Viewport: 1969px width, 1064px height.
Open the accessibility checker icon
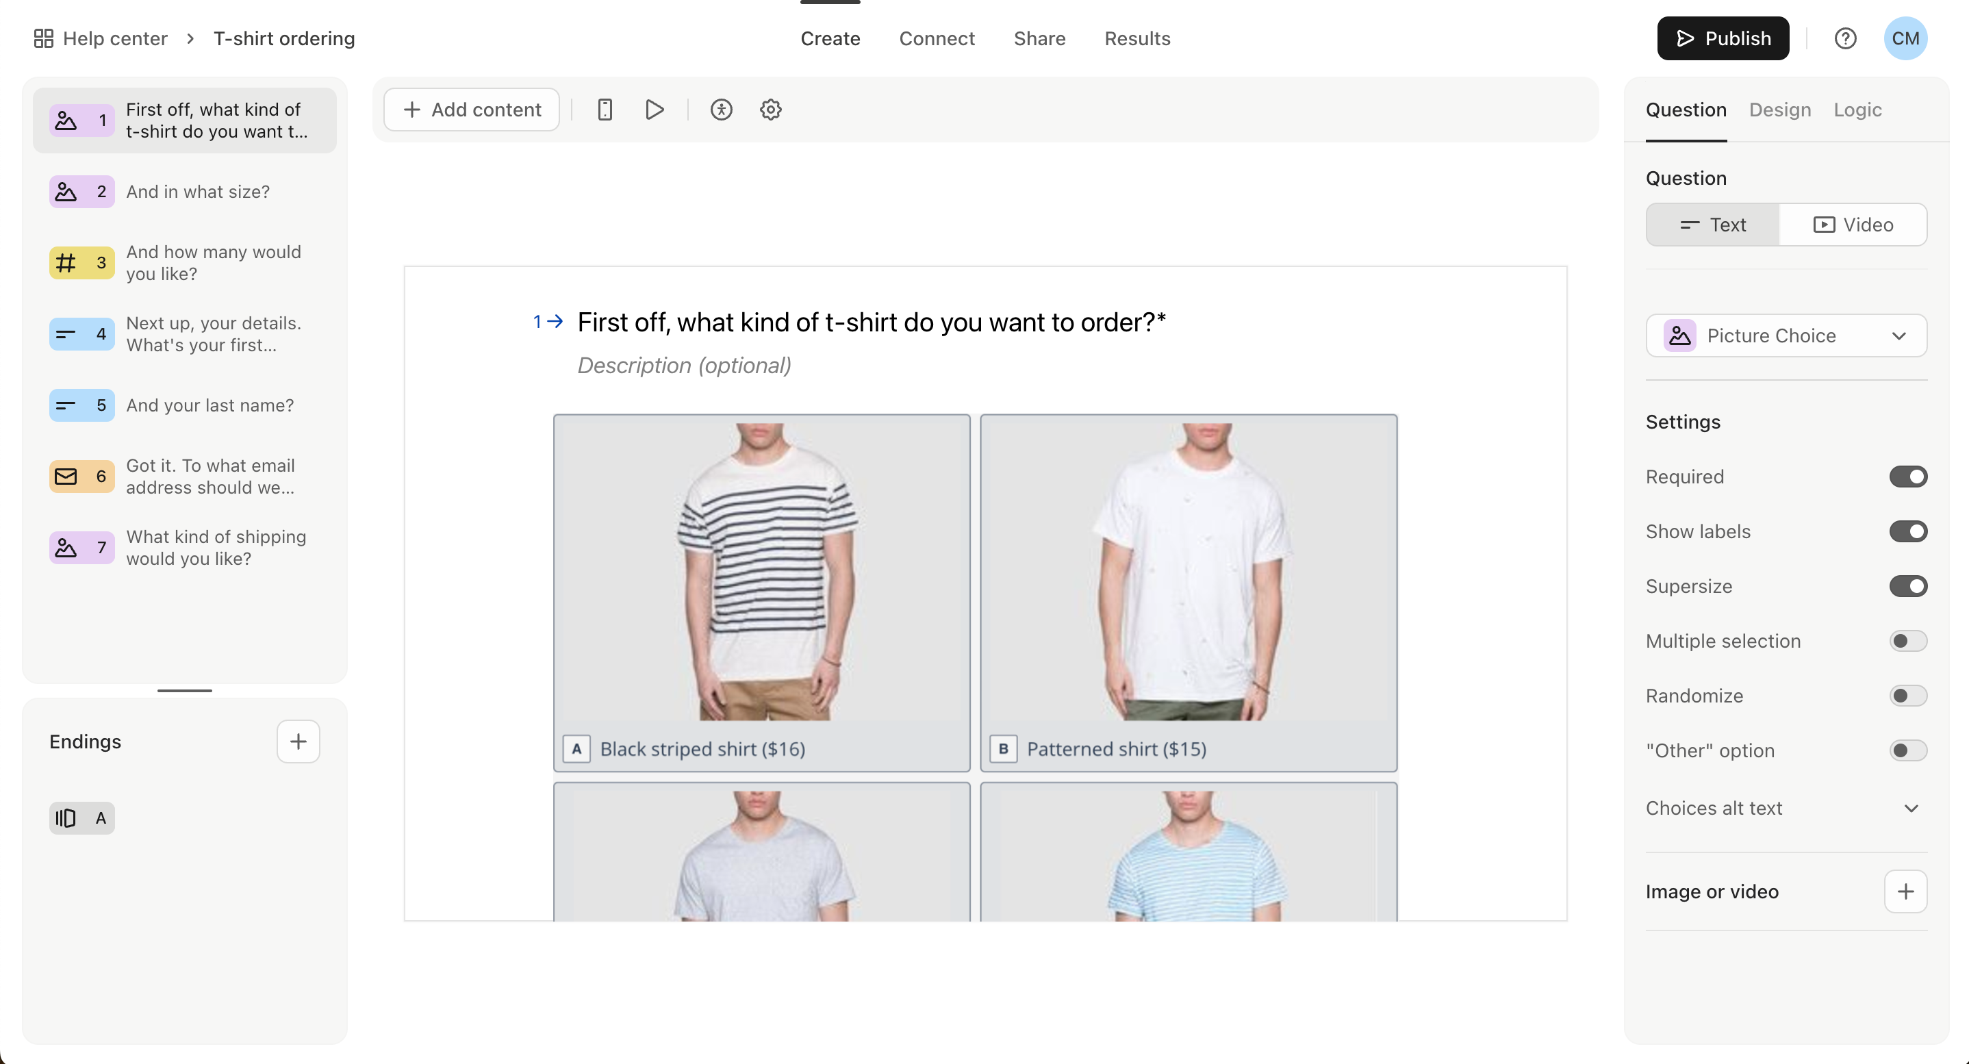(x=721, y=110)
